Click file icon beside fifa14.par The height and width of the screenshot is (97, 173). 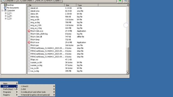pos(29,45)
